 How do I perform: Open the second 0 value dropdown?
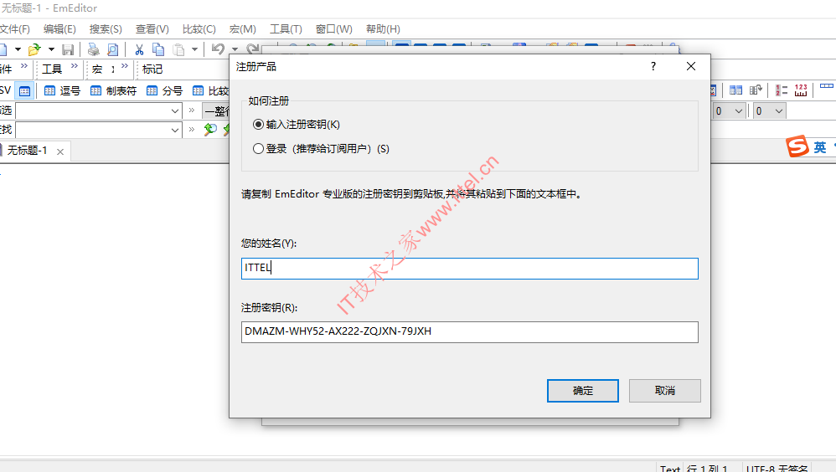[x=779, y=110]
